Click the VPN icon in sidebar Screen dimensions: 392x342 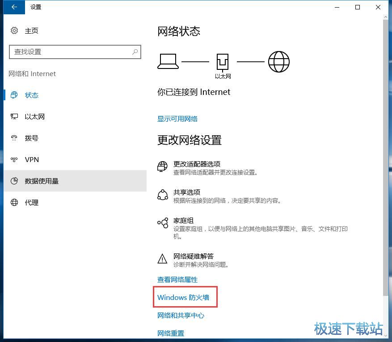pyautogui.click(x=14, y=159)
